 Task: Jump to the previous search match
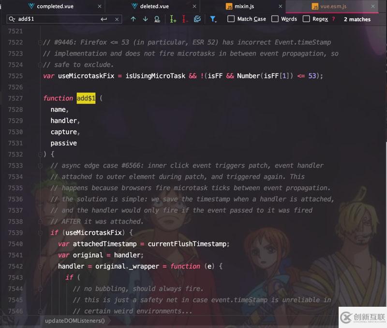tap(134, 19)
